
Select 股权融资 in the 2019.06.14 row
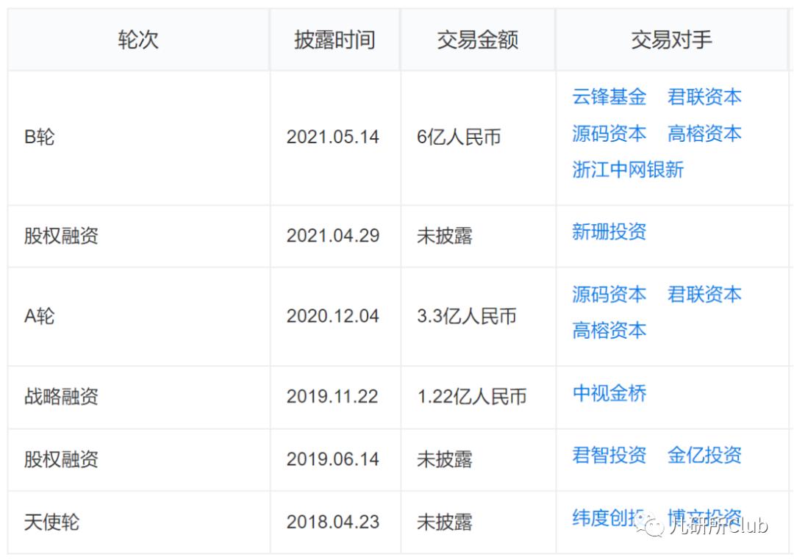point(61,459)
